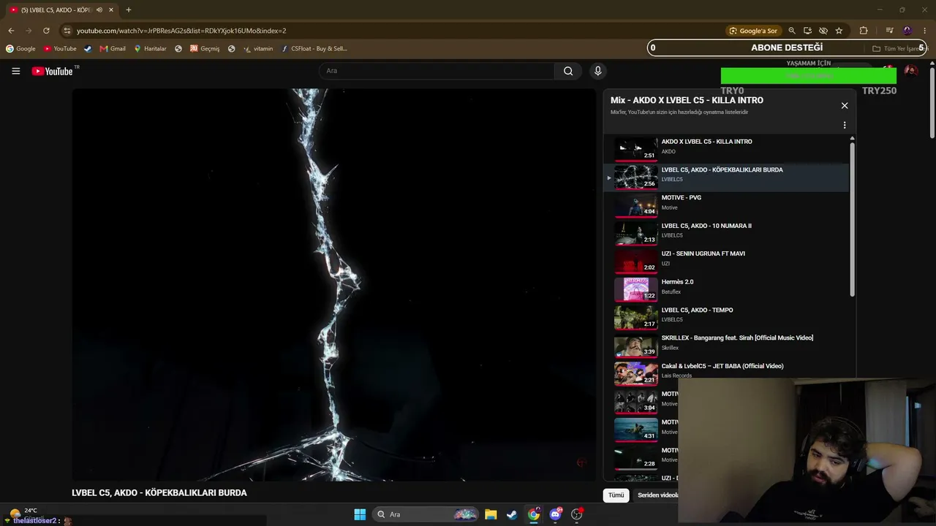The image size is (936, 526).
Task: Bookmark this page with star icon
Action: [x=839, y=31]
